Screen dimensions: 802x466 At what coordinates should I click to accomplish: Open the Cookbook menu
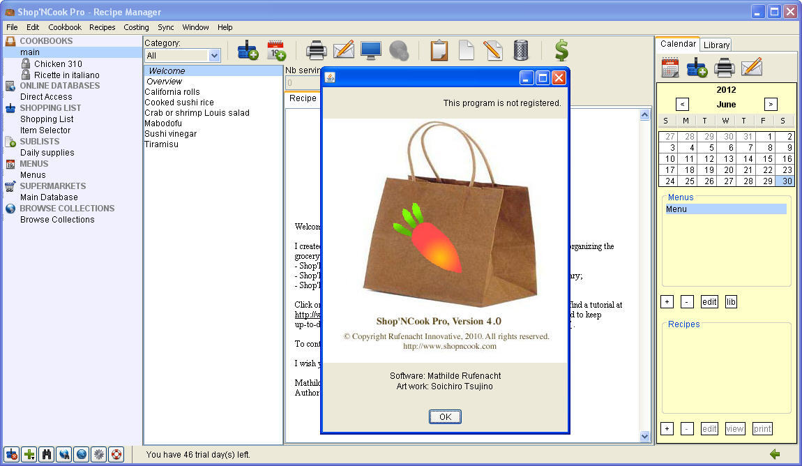(65, 27)
